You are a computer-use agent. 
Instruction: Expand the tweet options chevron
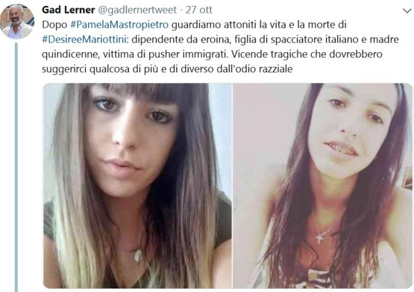(x=407, y=11)
